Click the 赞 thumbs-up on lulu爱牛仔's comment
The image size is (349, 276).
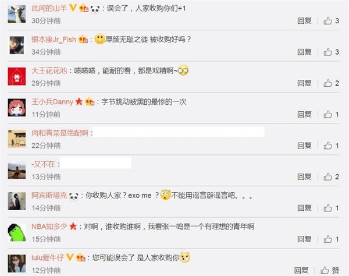(330, 270)
